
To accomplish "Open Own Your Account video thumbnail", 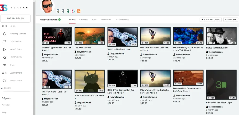I will 155,36.
